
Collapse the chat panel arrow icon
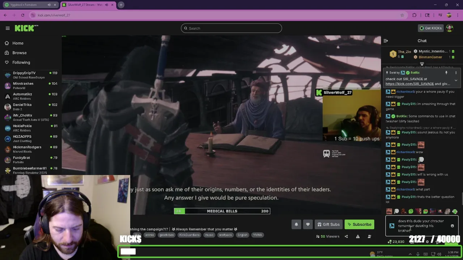coord(386,41)
